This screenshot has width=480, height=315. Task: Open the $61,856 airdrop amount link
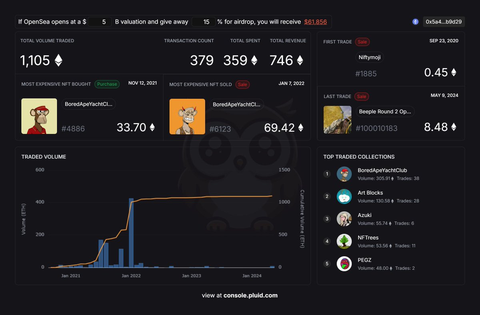316,22
